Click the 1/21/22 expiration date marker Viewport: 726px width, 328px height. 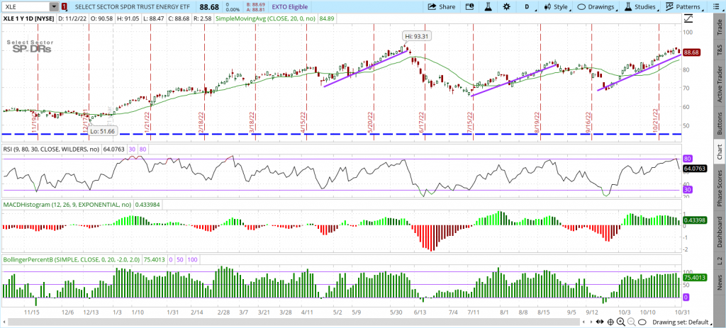click(x=147, y=123)
